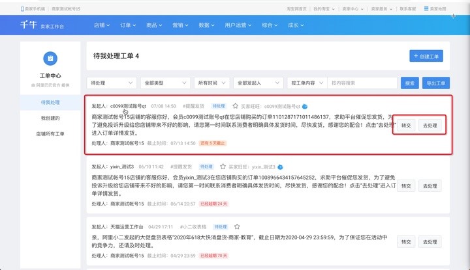
Task: Click the 卖家工作台 text by the logo
Action: pyautogui.click(x=52, y=27)
